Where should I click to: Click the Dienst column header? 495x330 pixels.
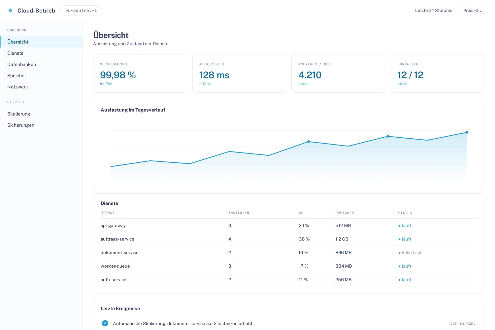point(108,213)
